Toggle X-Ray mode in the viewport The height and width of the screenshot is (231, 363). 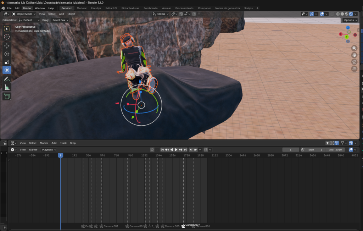pyautogui.click(x=332, y=14)
